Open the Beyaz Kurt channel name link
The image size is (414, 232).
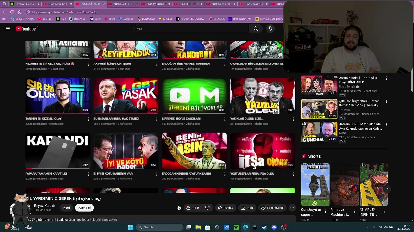42,206
